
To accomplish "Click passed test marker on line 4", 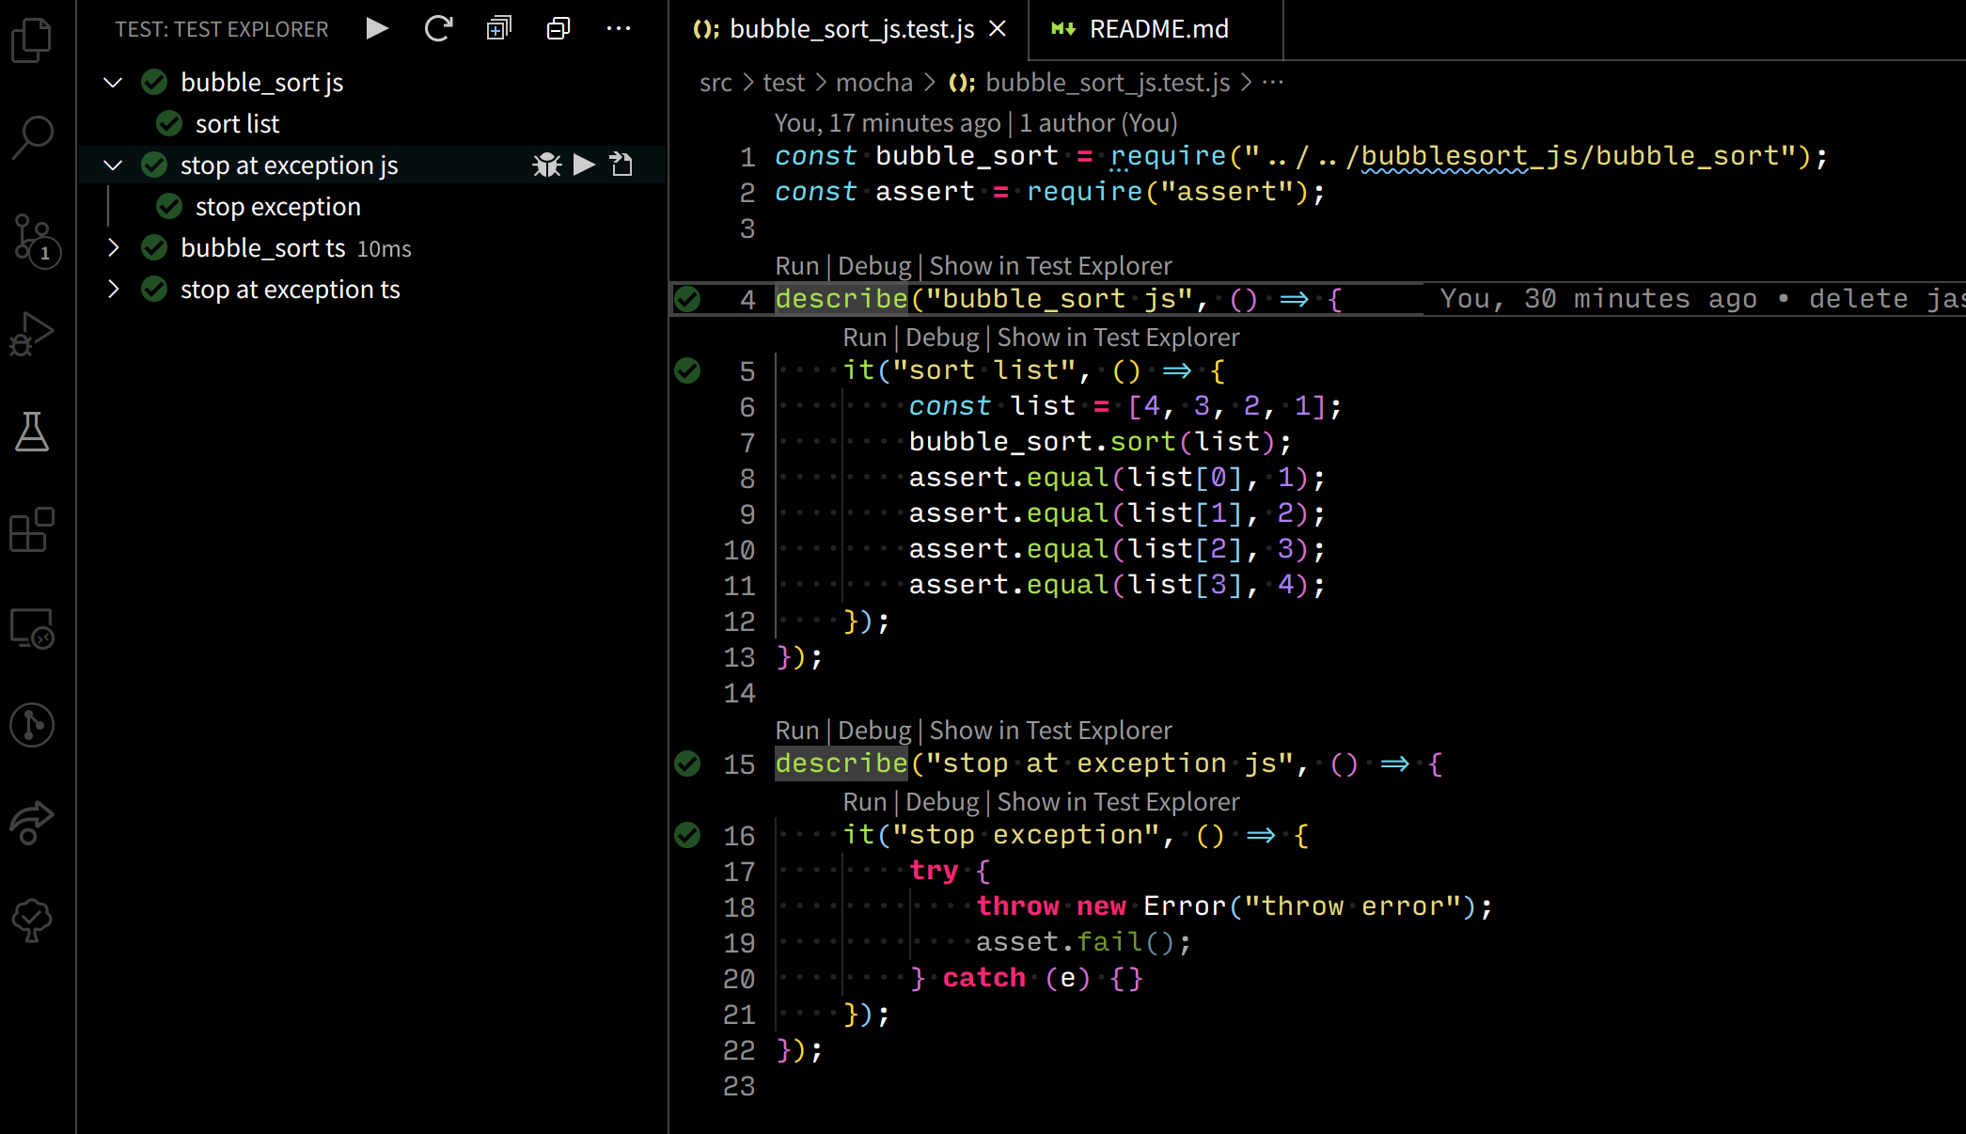I will point(687,299).
